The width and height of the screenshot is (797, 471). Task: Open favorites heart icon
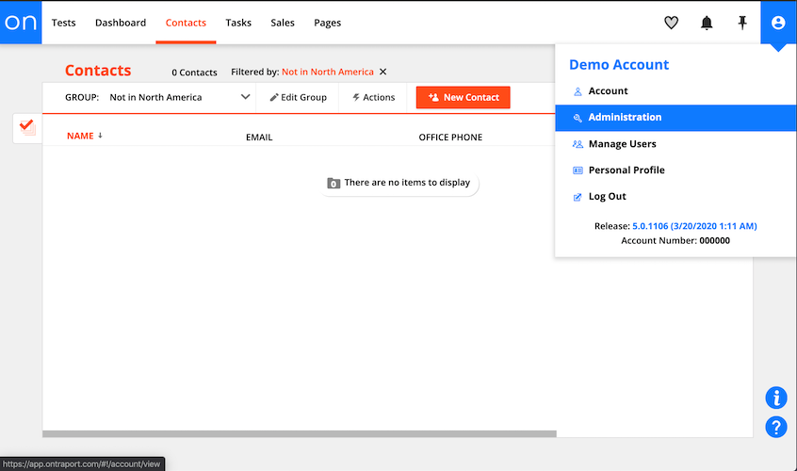[671, 23]
